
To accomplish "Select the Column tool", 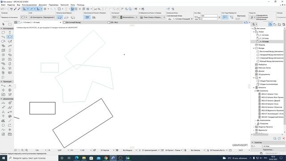I will (10, 33).
